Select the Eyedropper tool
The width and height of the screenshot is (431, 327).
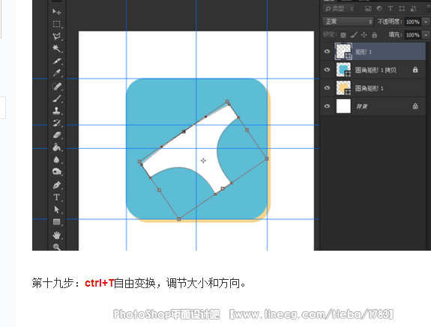57,73
